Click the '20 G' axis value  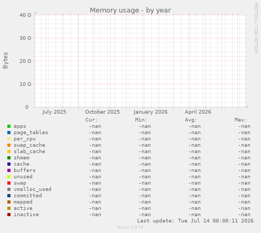point(25,61)
